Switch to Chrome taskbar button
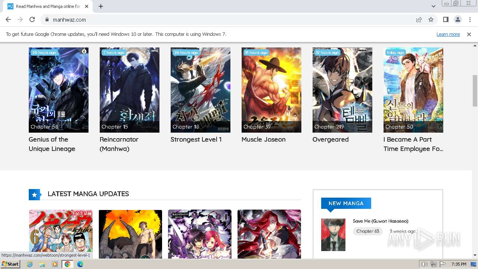478x269 pixels. pyautogui.click(x=67, y=264)
